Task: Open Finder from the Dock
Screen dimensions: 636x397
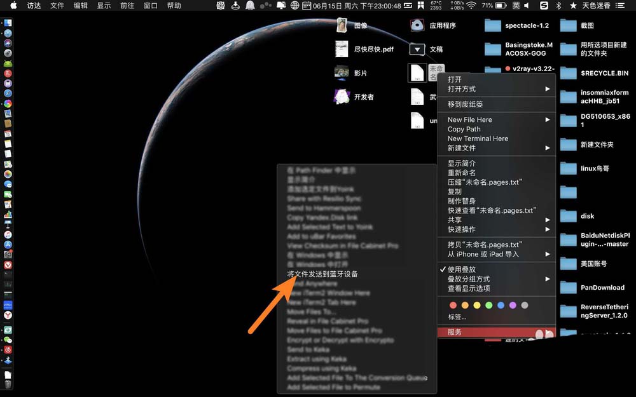Action: click(x=8, y=23)
